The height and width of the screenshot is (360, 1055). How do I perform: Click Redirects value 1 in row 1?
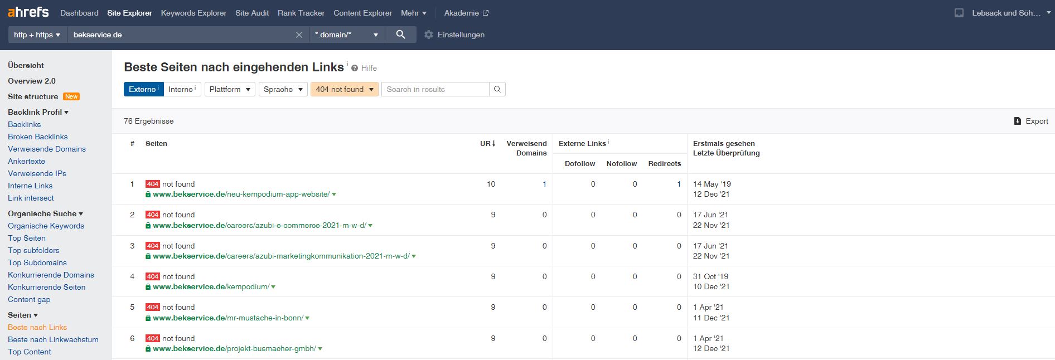coord(679,184)
